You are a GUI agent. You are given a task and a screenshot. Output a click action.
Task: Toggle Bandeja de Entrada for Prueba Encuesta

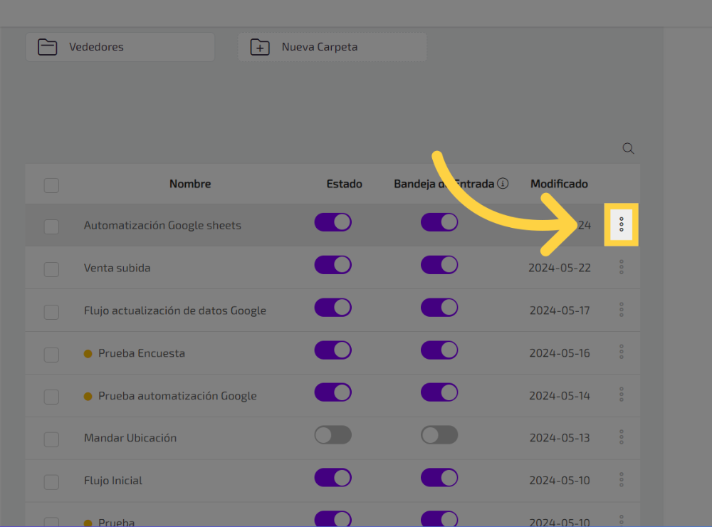[439, 350]
